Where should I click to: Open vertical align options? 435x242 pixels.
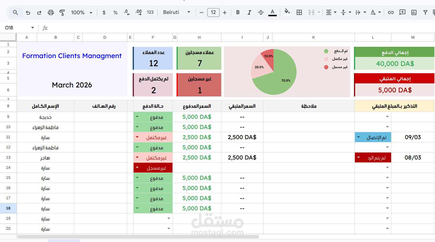[x=346, y=12]
